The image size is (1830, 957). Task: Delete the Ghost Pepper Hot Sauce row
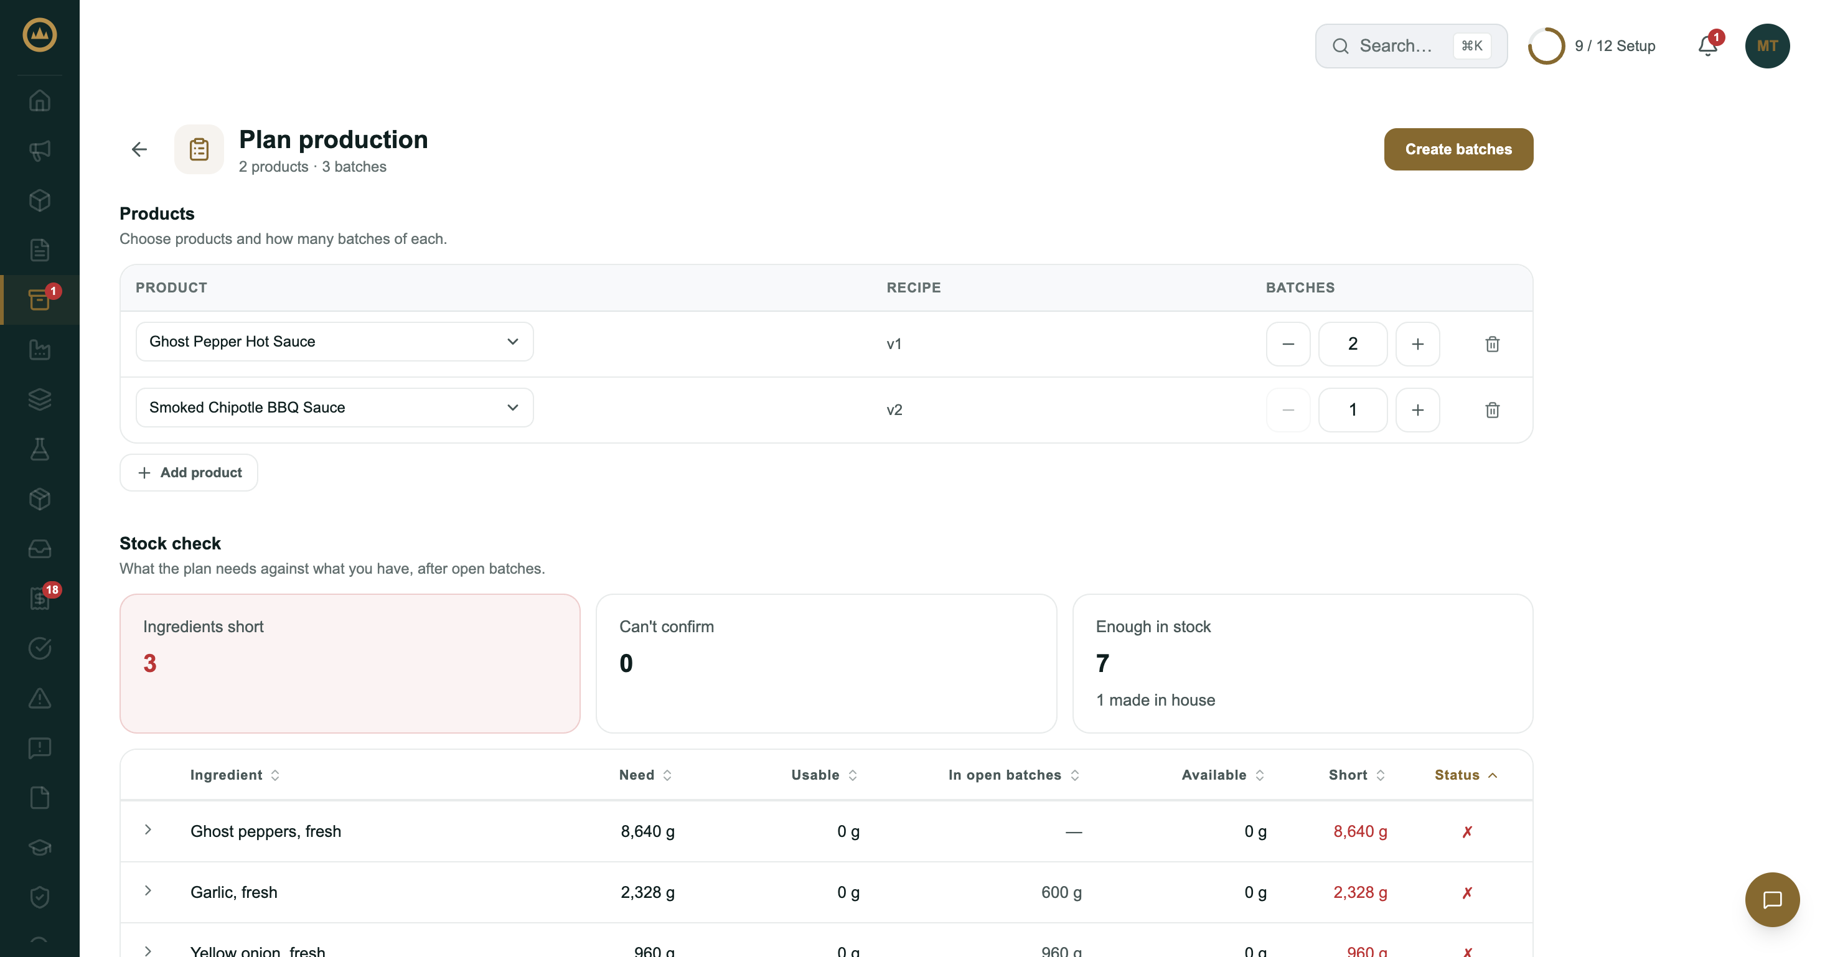click(1492, 343)
